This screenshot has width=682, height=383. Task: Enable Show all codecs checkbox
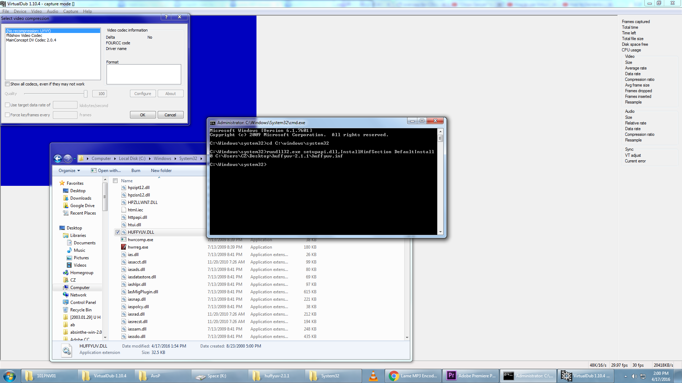pos(7,84)
